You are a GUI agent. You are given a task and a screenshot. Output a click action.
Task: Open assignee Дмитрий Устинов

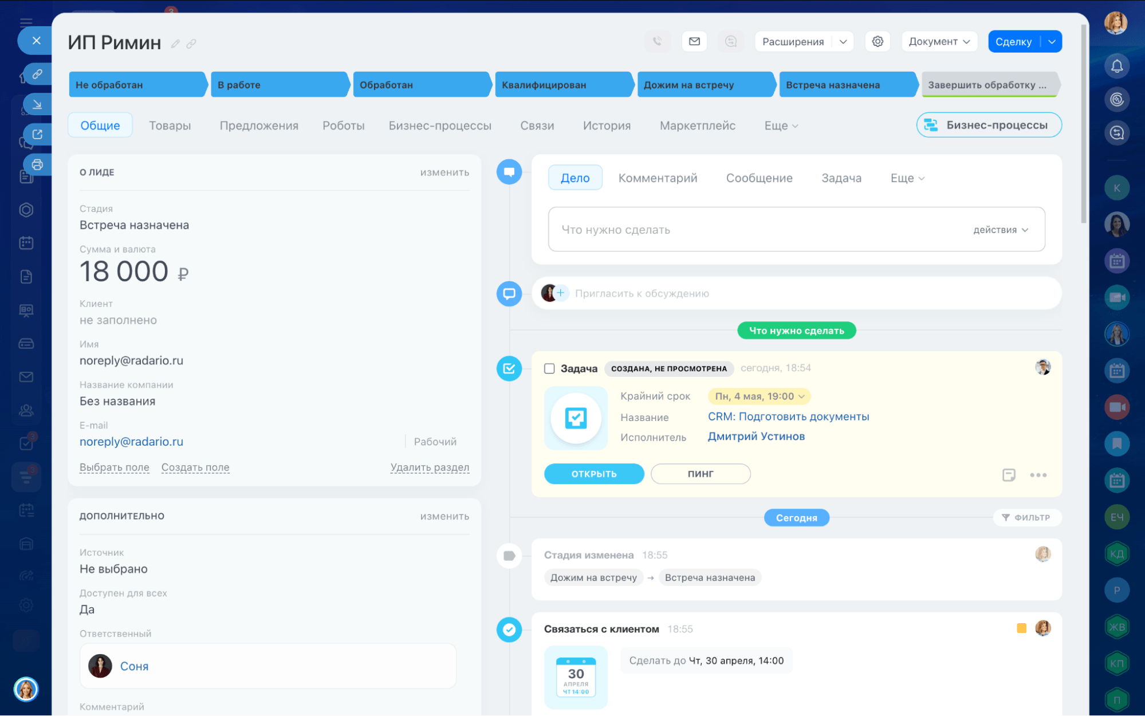(756, 436)
